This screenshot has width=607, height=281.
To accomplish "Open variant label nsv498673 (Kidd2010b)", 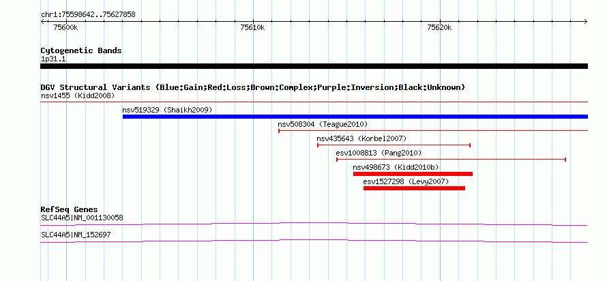I will pos(396,167).
